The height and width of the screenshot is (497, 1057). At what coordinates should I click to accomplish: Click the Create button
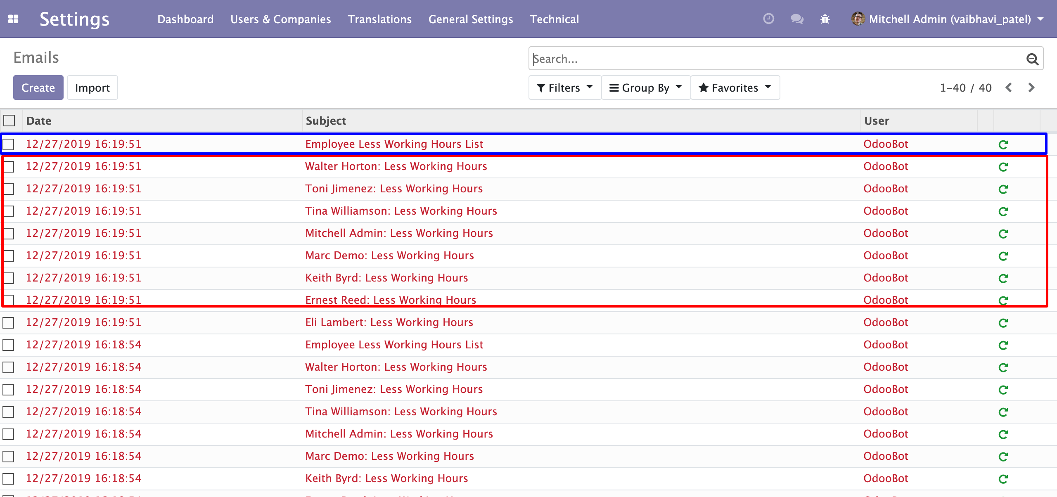(38, 88)
